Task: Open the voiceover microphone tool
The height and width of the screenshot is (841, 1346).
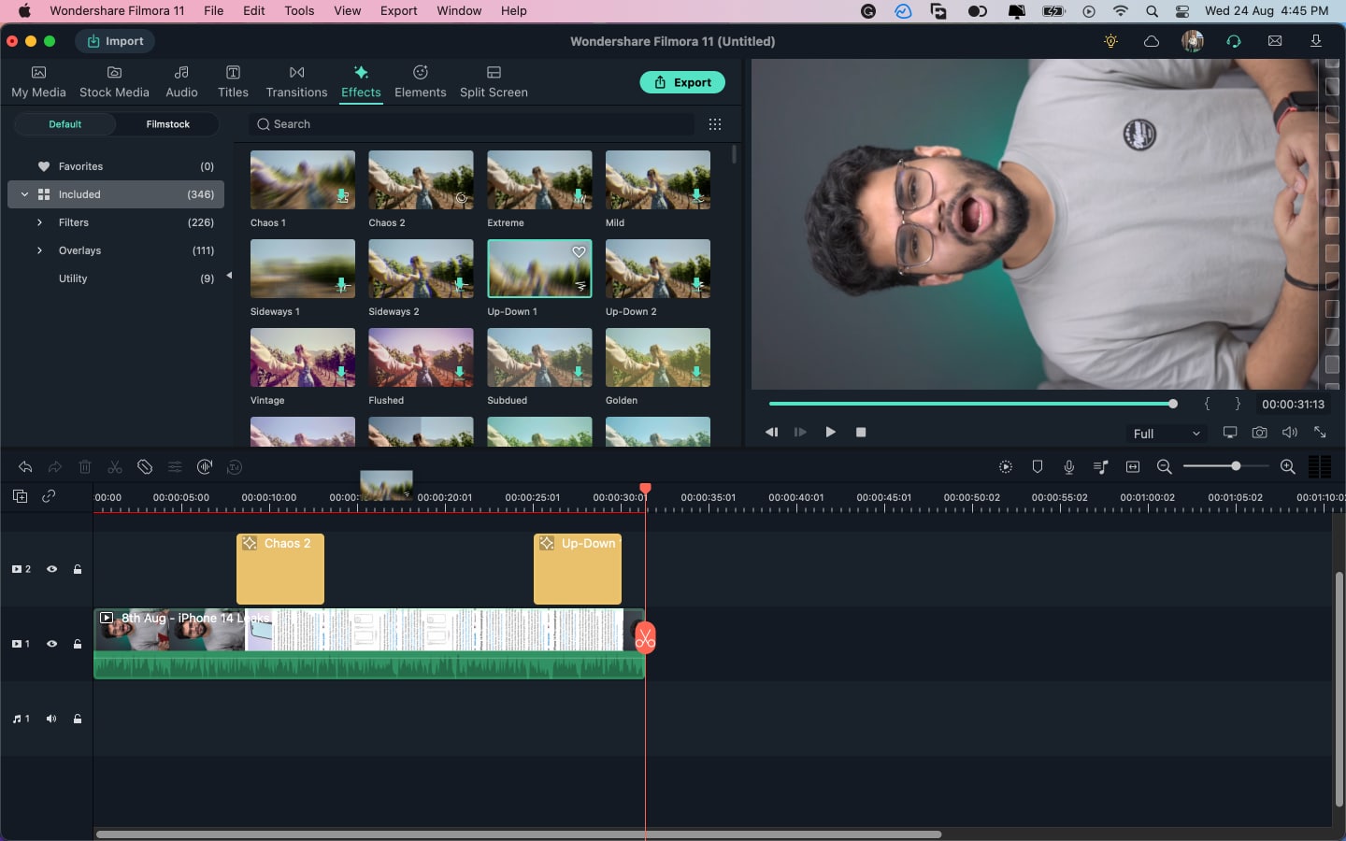Action: click(x=1068, y=467)
